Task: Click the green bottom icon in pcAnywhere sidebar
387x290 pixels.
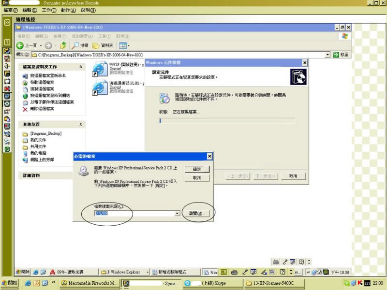Action: (7, 149)
